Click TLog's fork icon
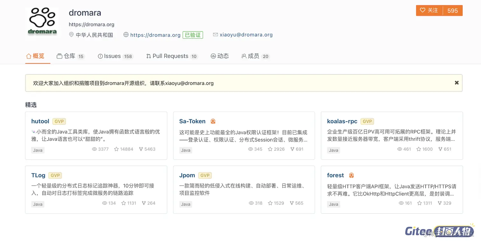The width and height of the screenshot is (481, 244). coord(144,203)
